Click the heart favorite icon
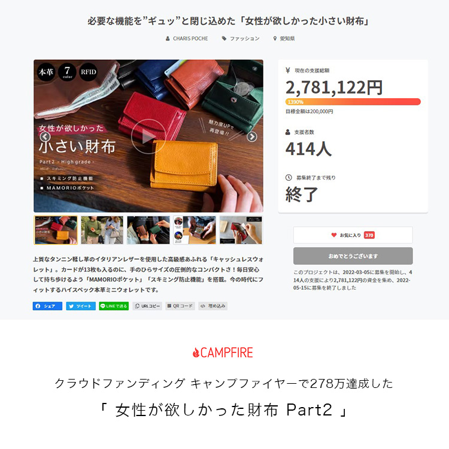The height and width of the screenshot is (449, 449). click(333, 235)
